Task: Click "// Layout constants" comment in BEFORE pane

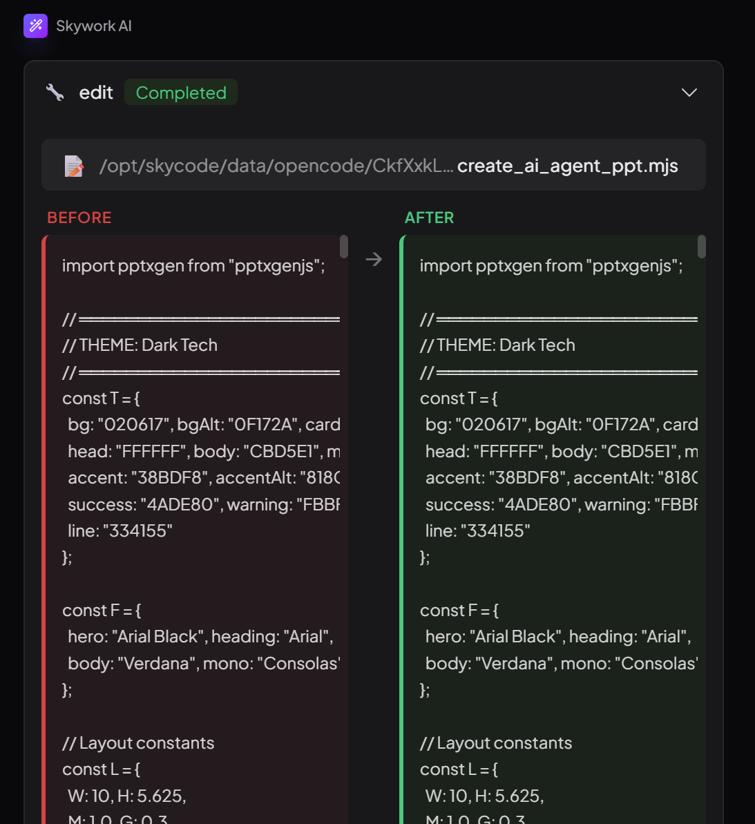Action: coord(138,743)
